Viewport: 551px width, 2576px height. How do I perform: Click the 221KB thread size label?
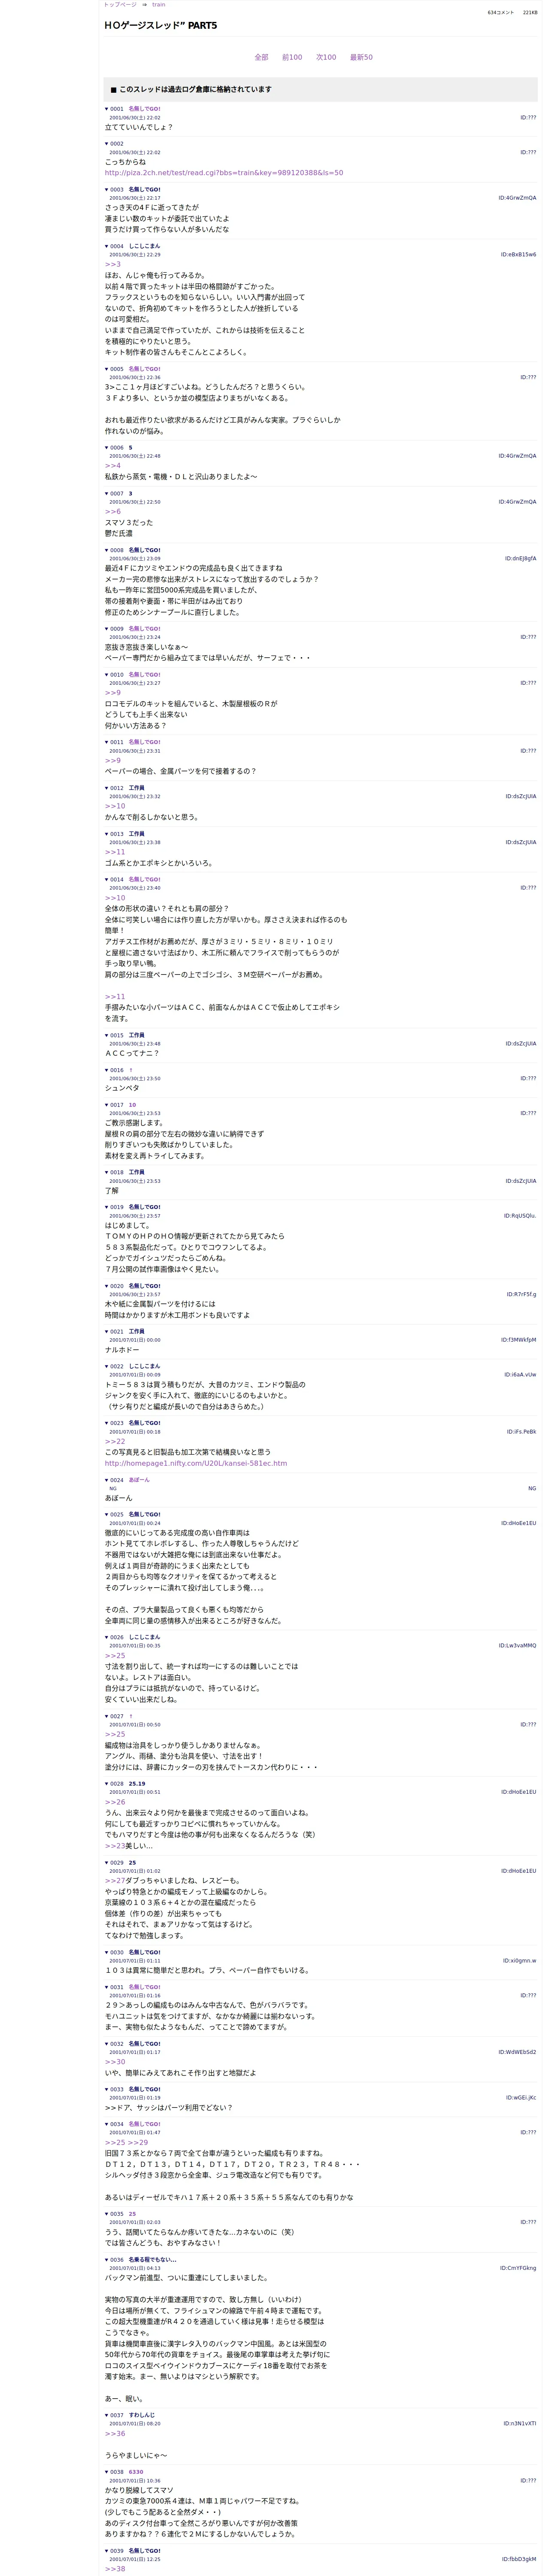pos(530,13)
